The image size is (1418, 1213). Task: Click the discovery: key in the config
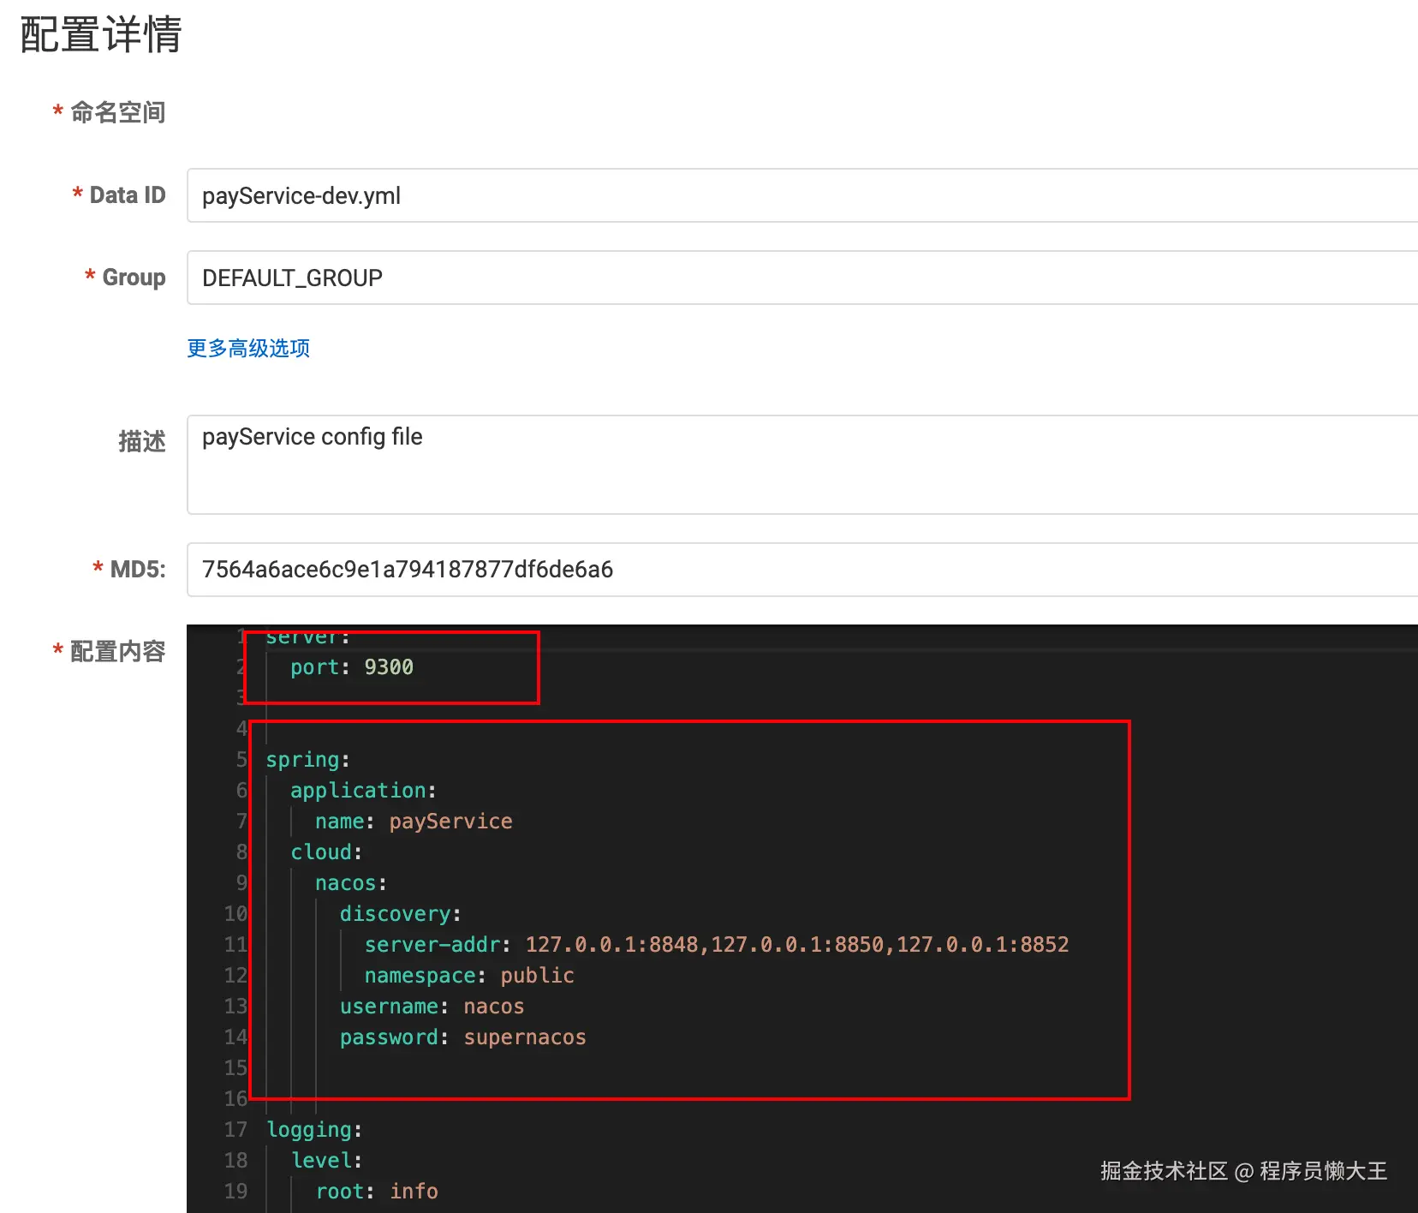(401, 914)
